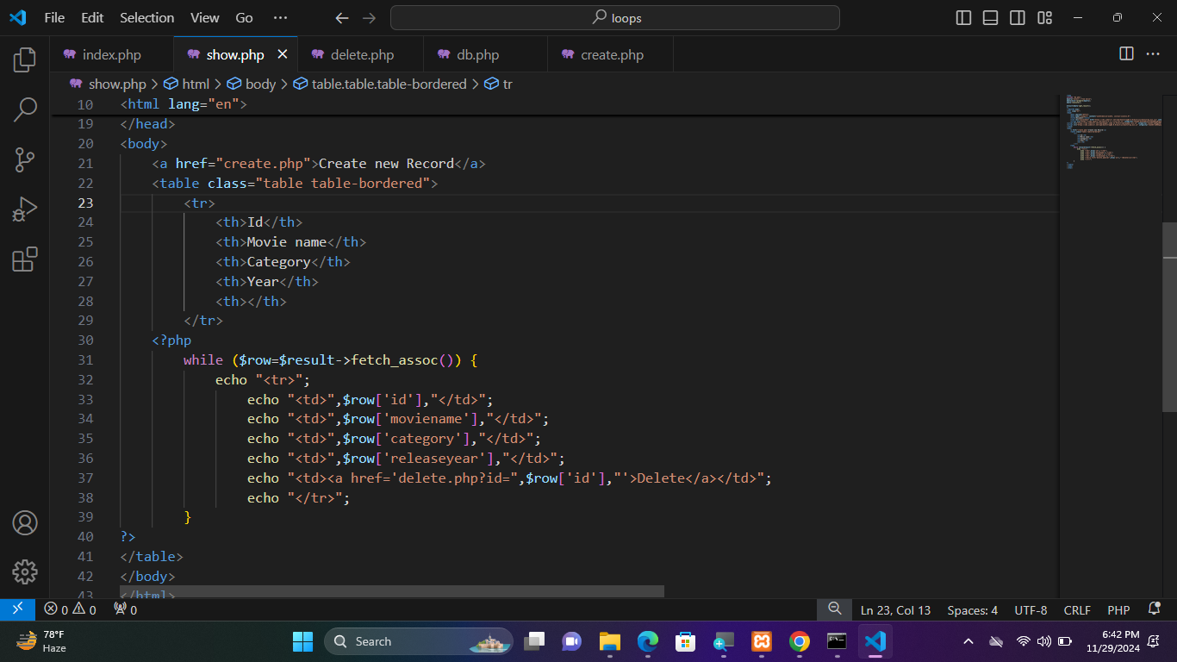
Task: Open the Extensions view
Action: (25, 259)
